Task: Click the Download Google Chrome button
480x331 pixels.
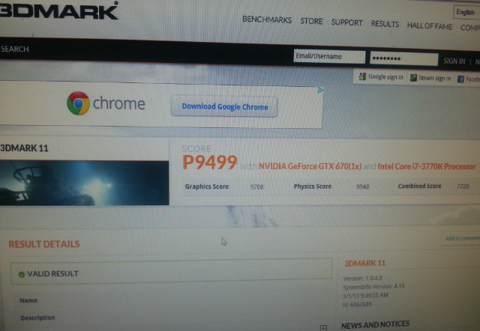Action: 224,106
